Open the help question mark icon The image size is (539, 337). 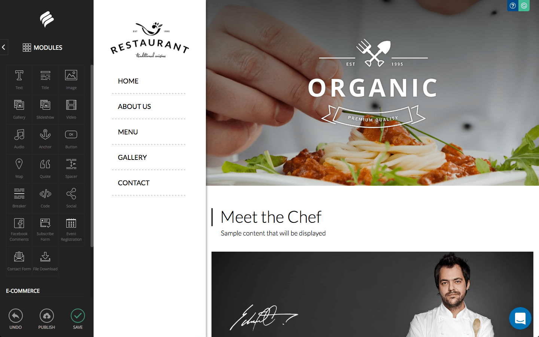[x=513, y=6]
